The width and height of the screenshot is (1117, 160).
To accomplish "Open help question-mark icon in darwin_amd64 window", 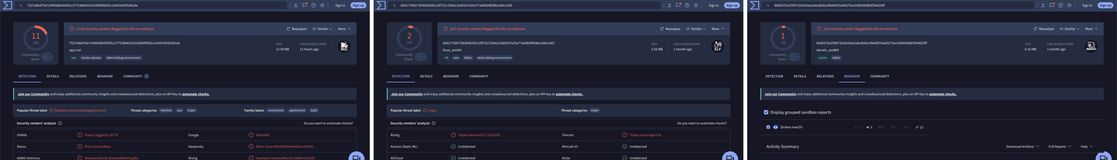I will point(1060,5).
